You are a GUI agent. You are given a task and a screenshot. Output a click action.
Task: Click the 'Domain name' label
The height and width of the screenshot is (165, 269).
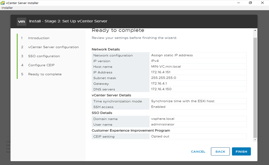105,119
